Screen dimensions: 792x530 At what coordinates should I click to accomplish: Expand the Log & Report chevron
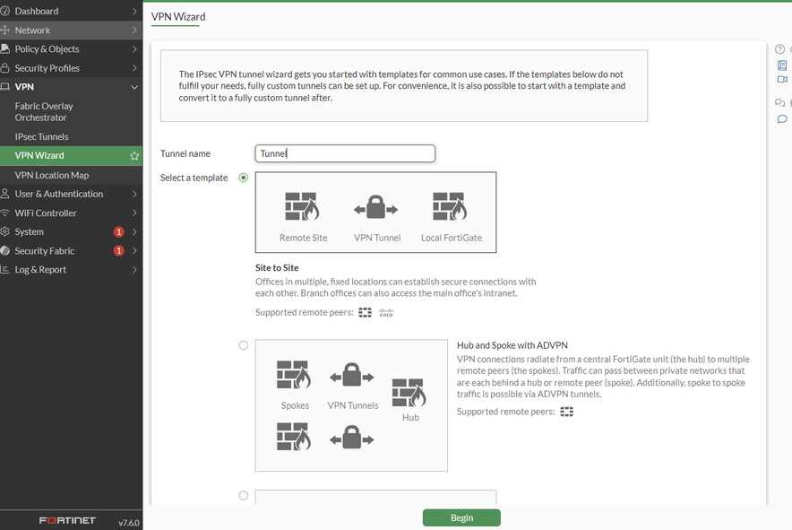coord(134,270)
